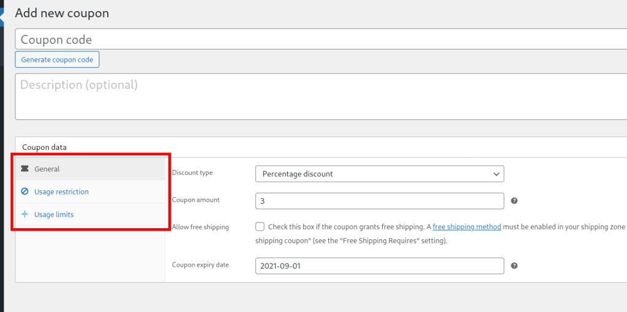Screen dimensions: 627x312
Task: Click Generate coupon code button
Action: (x=57, y=59)
